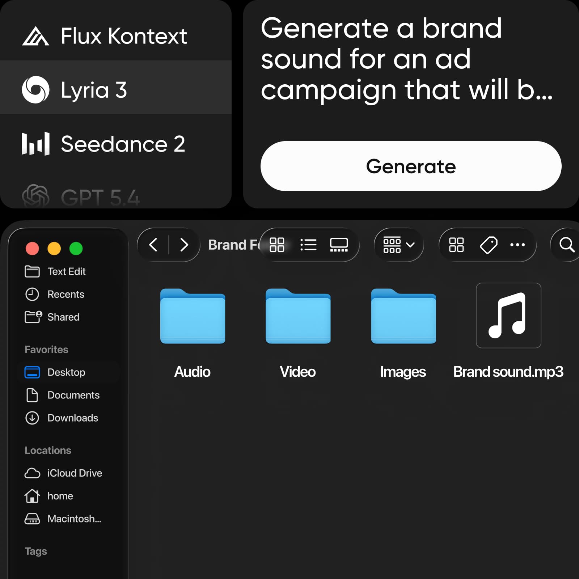Viewport: 579px width, 579px height.
Task: Pick the GPT 5.4 model entry
Action: tap(116, 196)
